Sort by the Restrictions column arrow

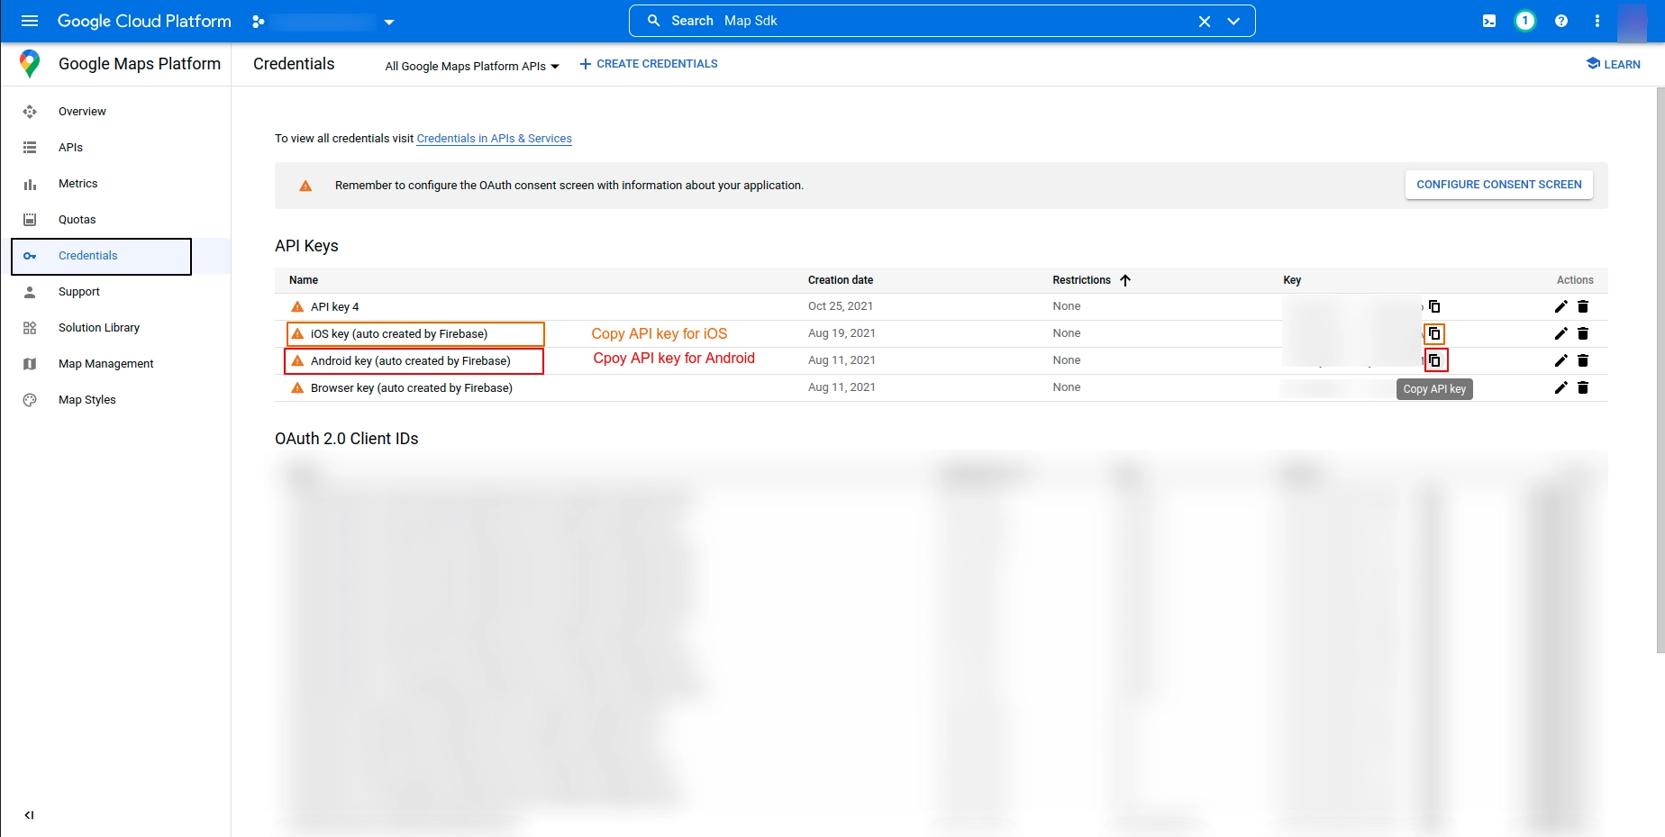point(1125,280)
